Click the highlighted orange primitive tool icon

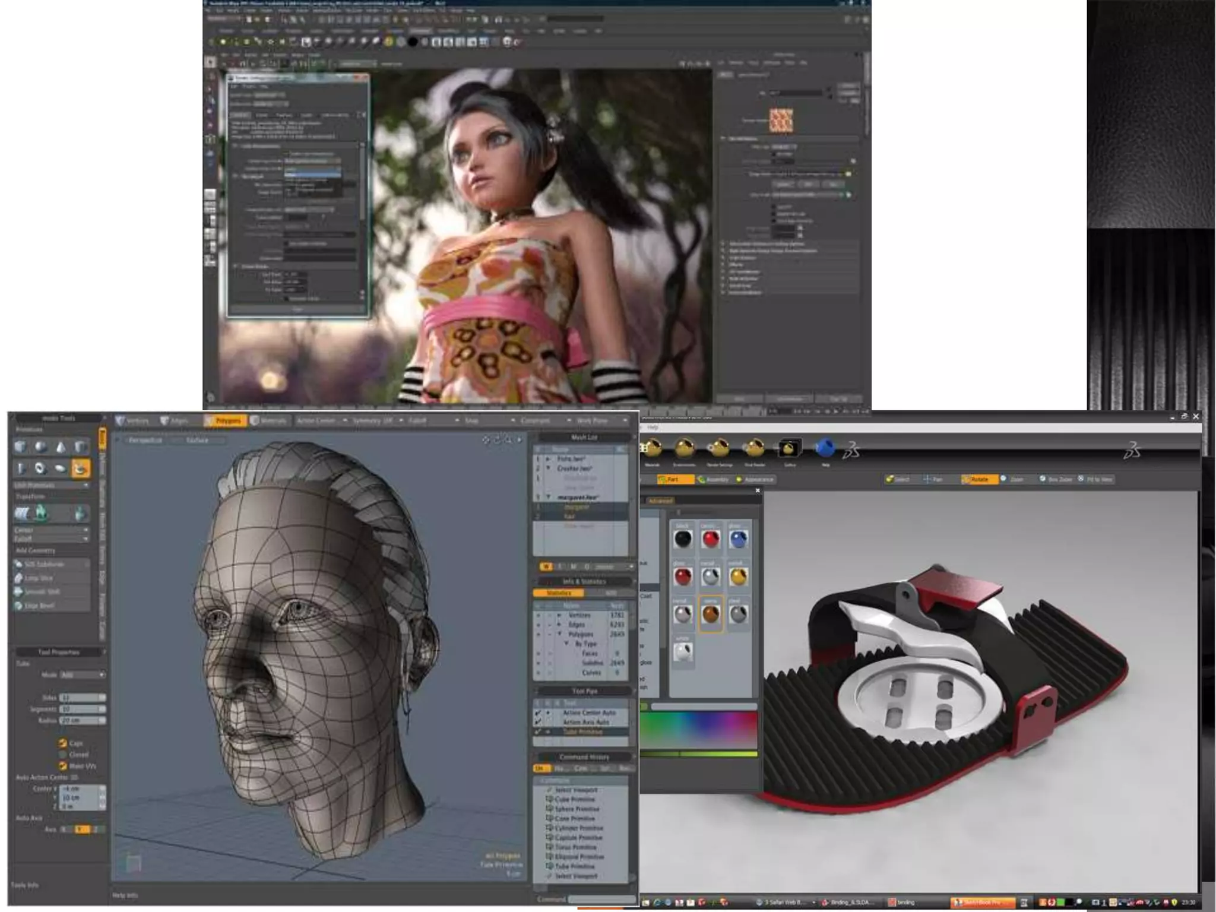[80, 468]
